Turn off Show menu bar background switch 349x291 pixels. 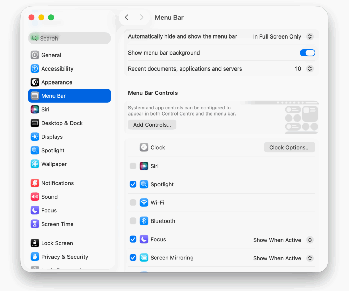307,53
